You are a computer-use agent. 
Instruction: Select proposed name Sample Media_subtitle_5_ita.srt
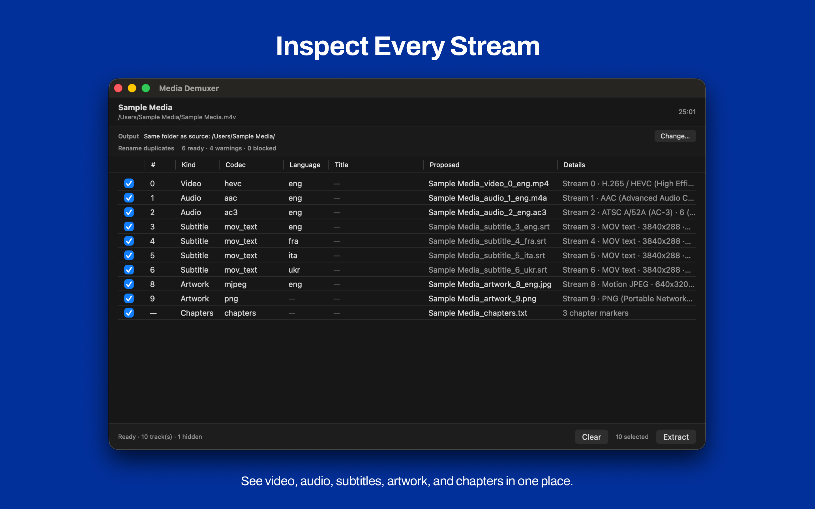(487, 256)
